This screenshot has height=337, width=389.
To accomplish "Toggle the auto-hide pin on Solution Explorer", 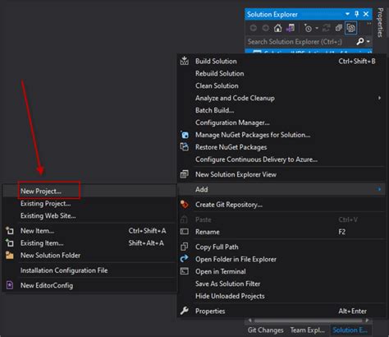I will pyautogui.click(x=357, y=14).
